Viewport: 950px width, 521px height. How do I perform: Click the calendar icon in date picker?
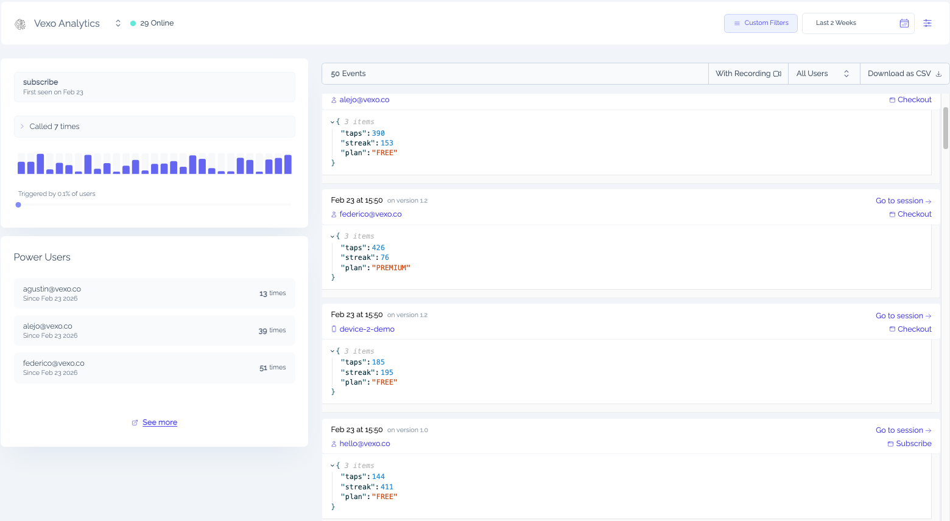[904, 23]
